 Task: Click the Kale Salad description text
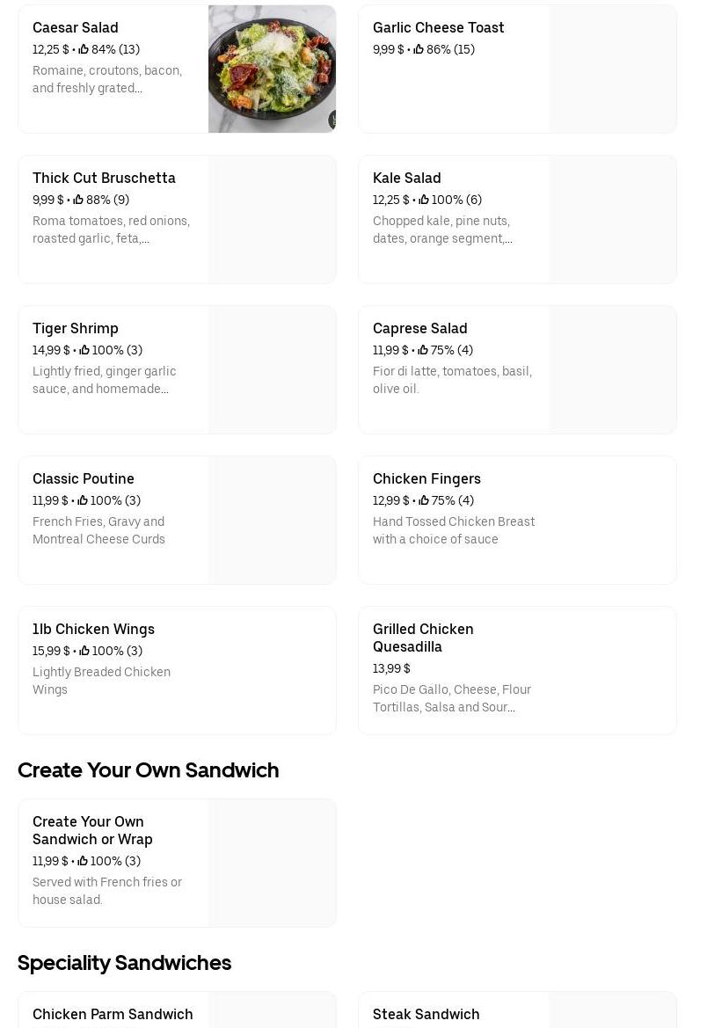pos(442,230)
